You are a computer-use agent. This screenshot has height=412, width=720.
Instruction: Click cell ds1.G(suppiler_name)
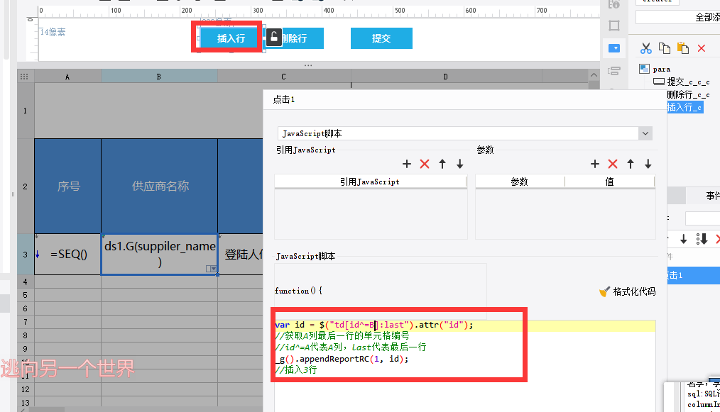(x=159, y=254)
